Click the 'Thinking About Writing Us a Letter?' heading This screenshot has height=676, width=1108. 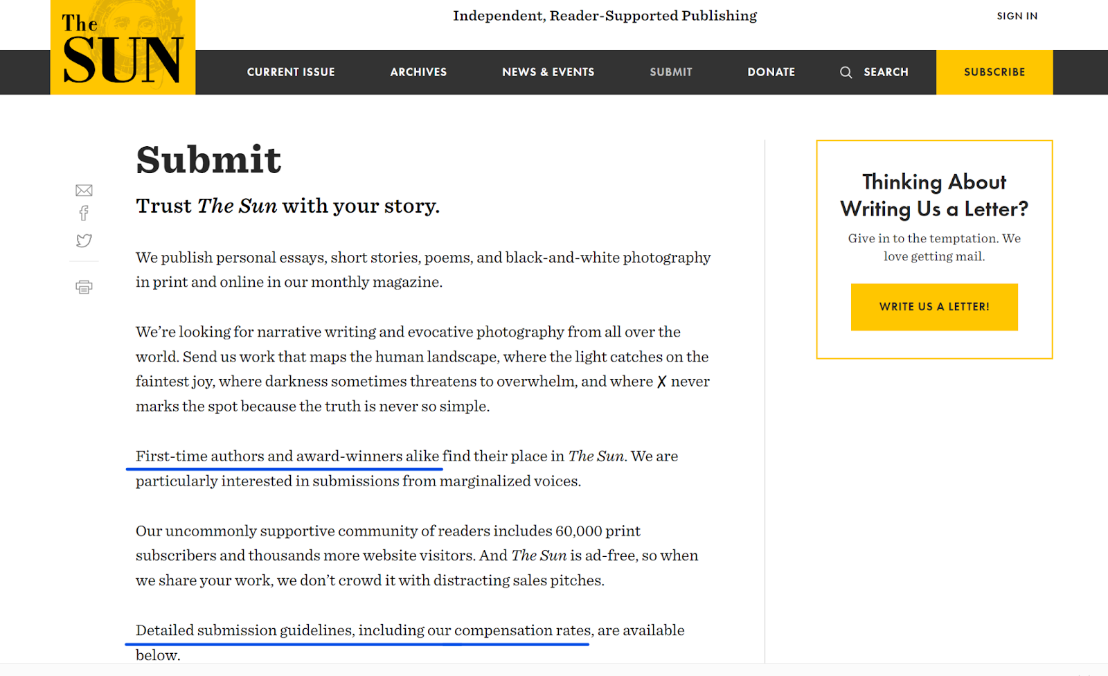click(934, 195)
